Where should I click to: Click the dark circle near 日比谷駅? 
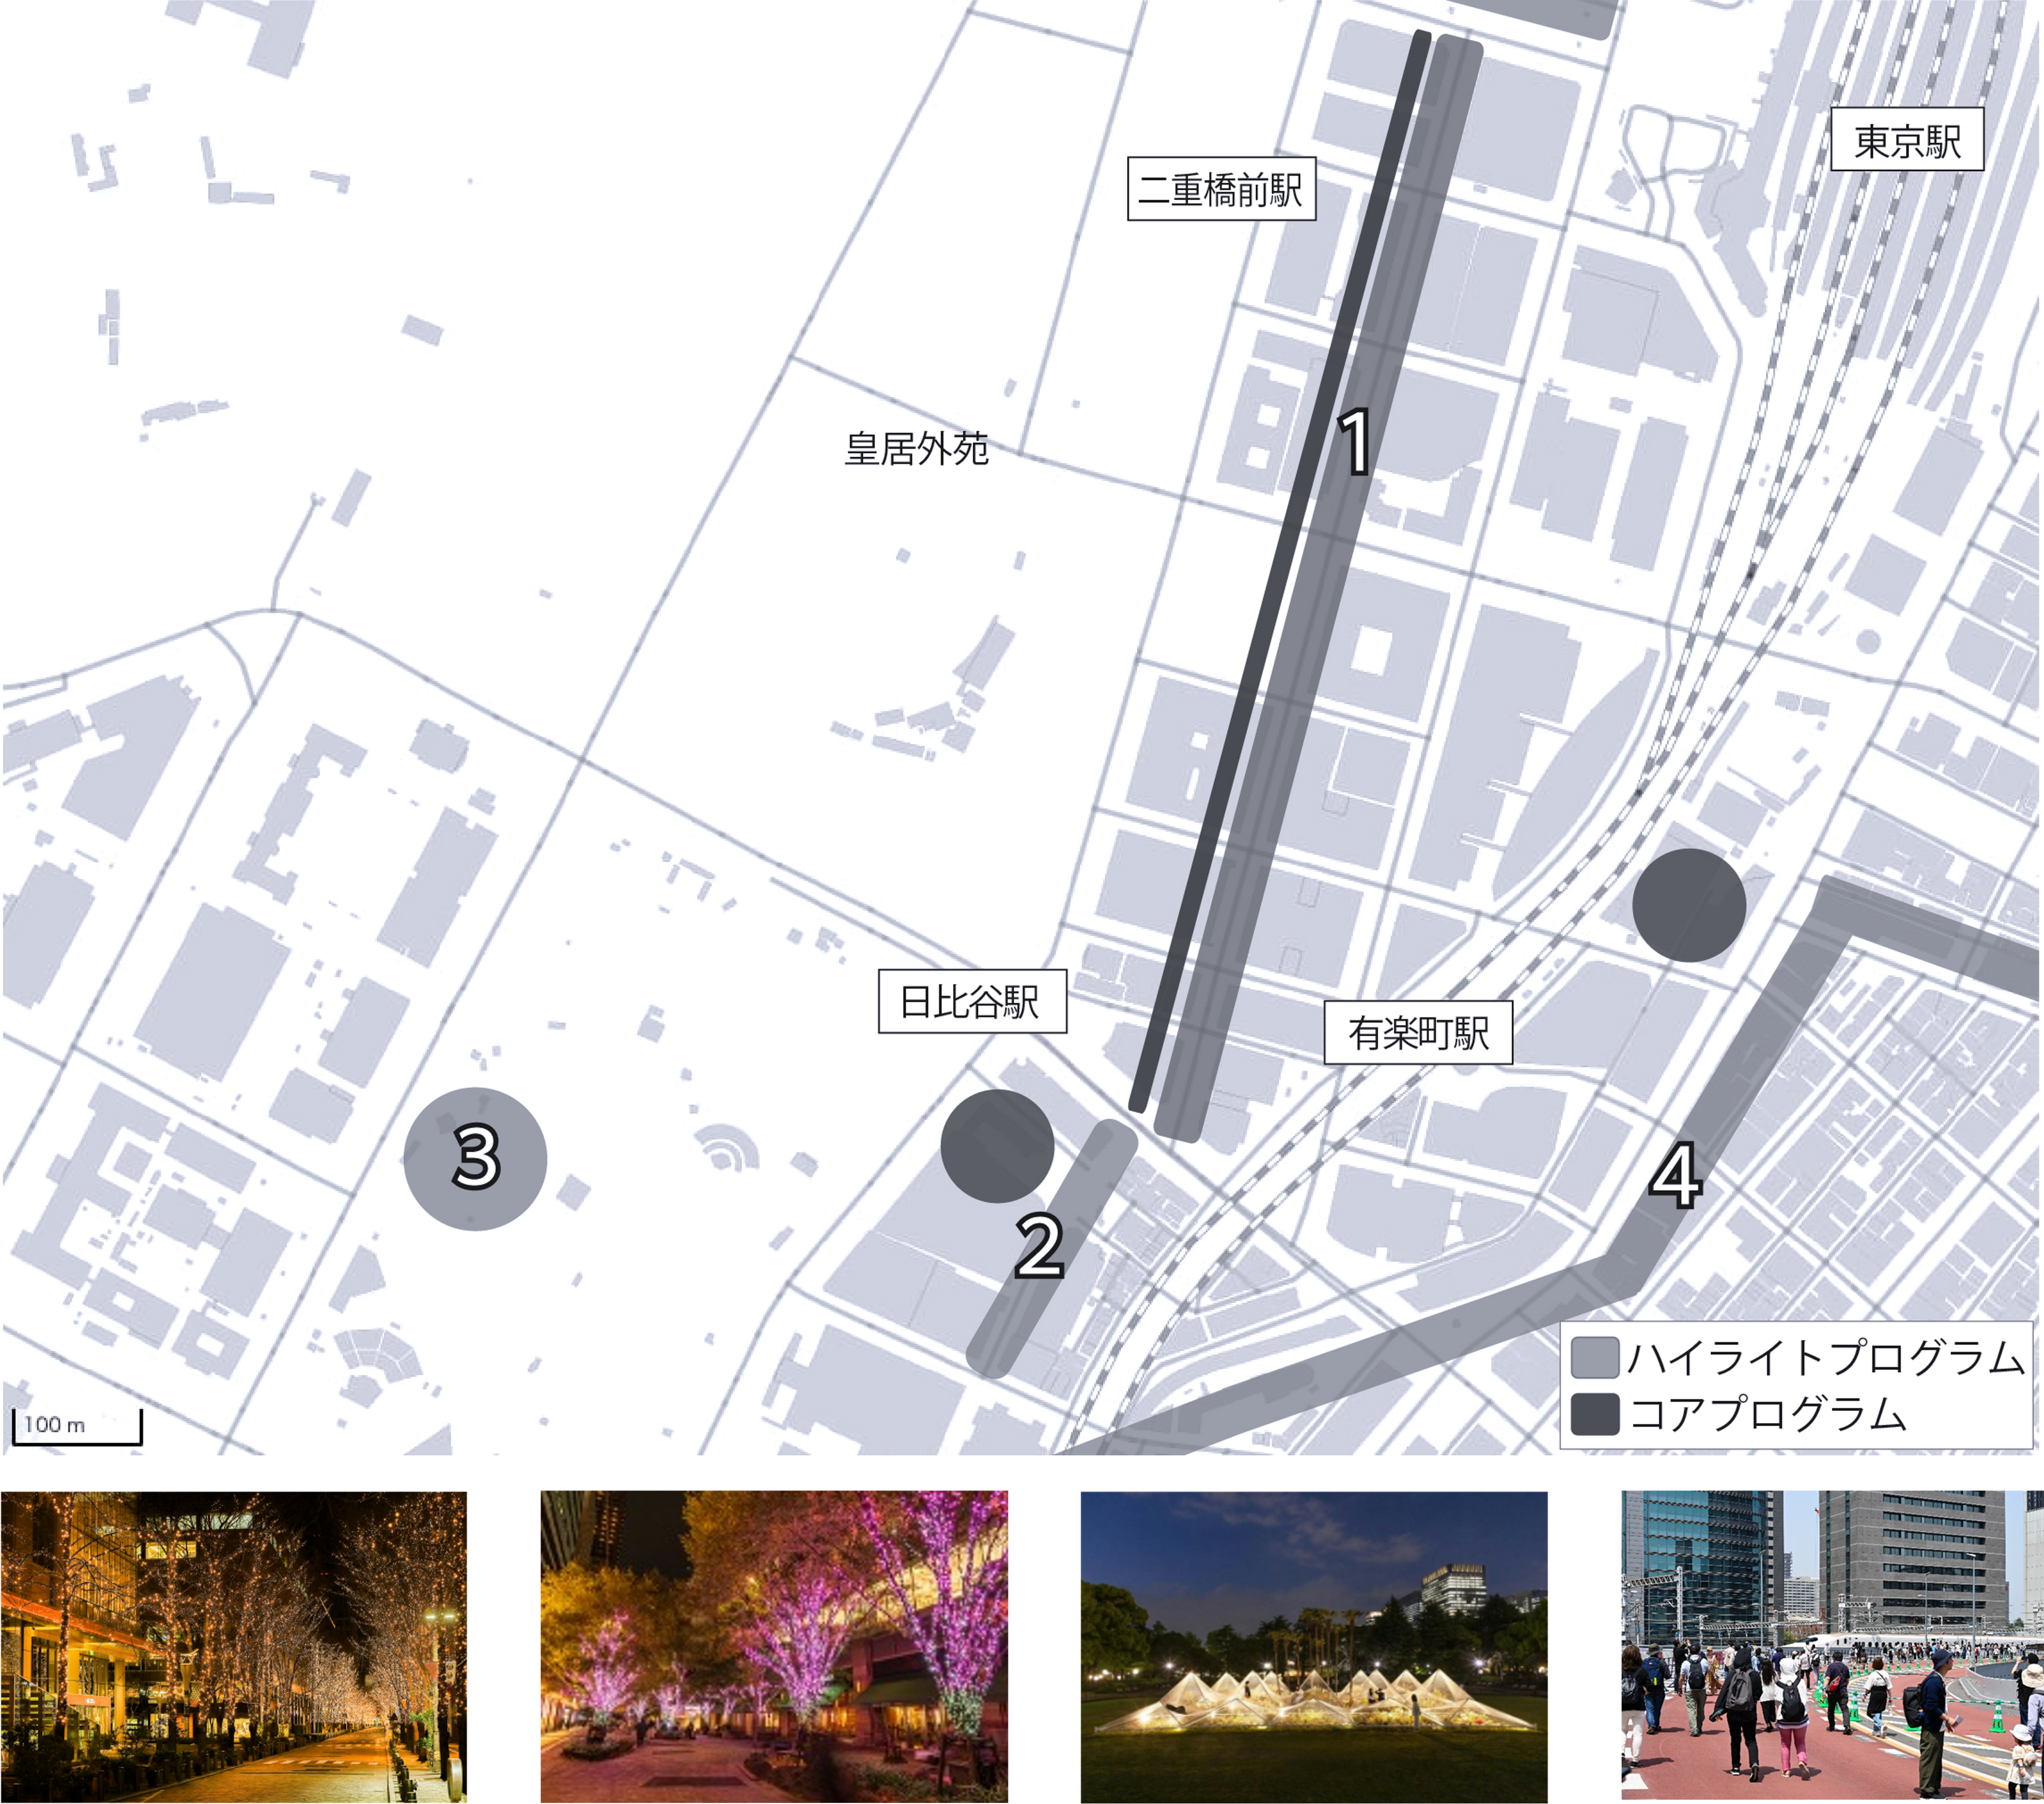[x=997, y=1146]
